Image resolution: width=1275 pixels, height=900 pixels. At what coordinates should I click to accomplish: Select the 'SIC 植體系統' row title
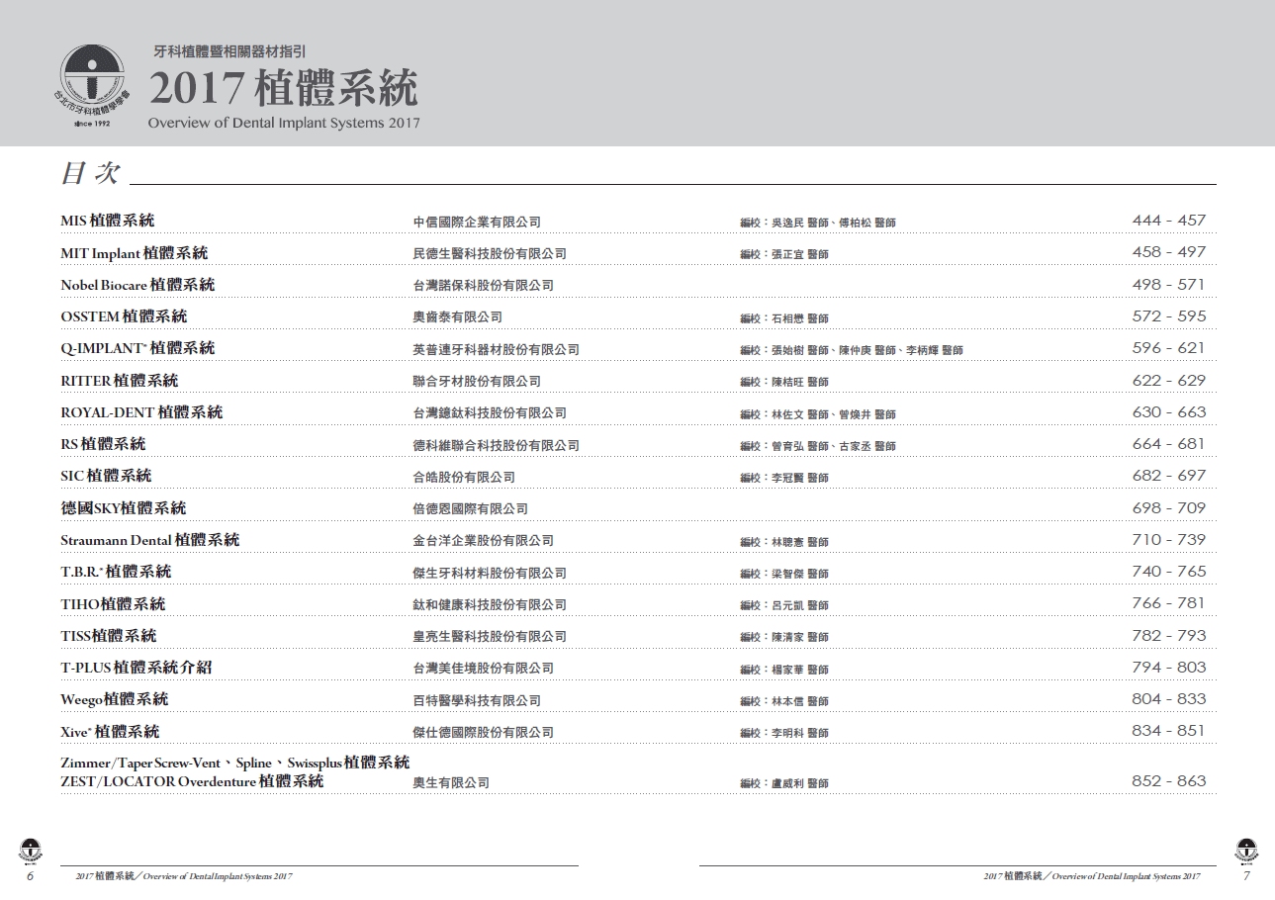[106, 476]
